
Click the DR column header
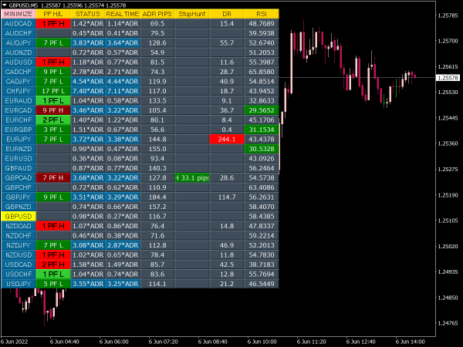click(x=227, y=14)
